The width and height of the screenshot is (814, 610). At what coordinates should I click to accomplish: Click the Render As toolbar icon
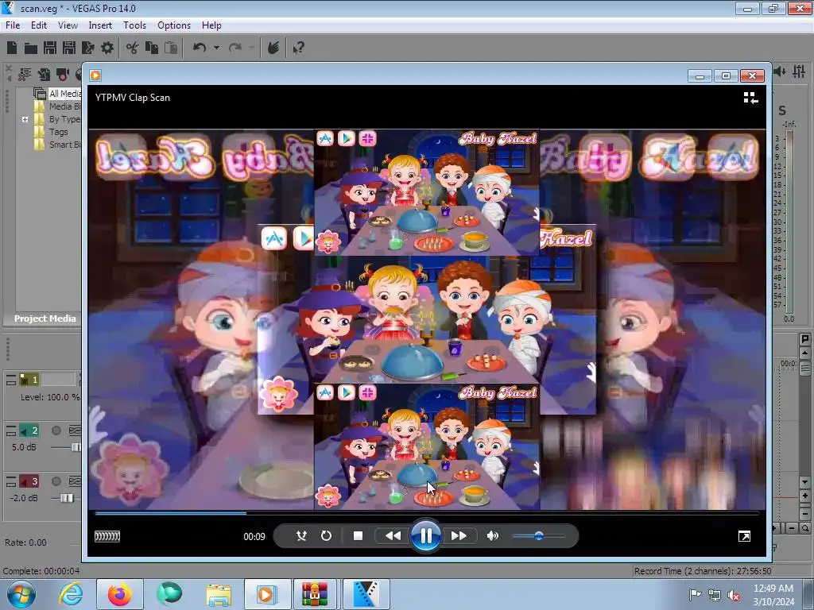88,48
